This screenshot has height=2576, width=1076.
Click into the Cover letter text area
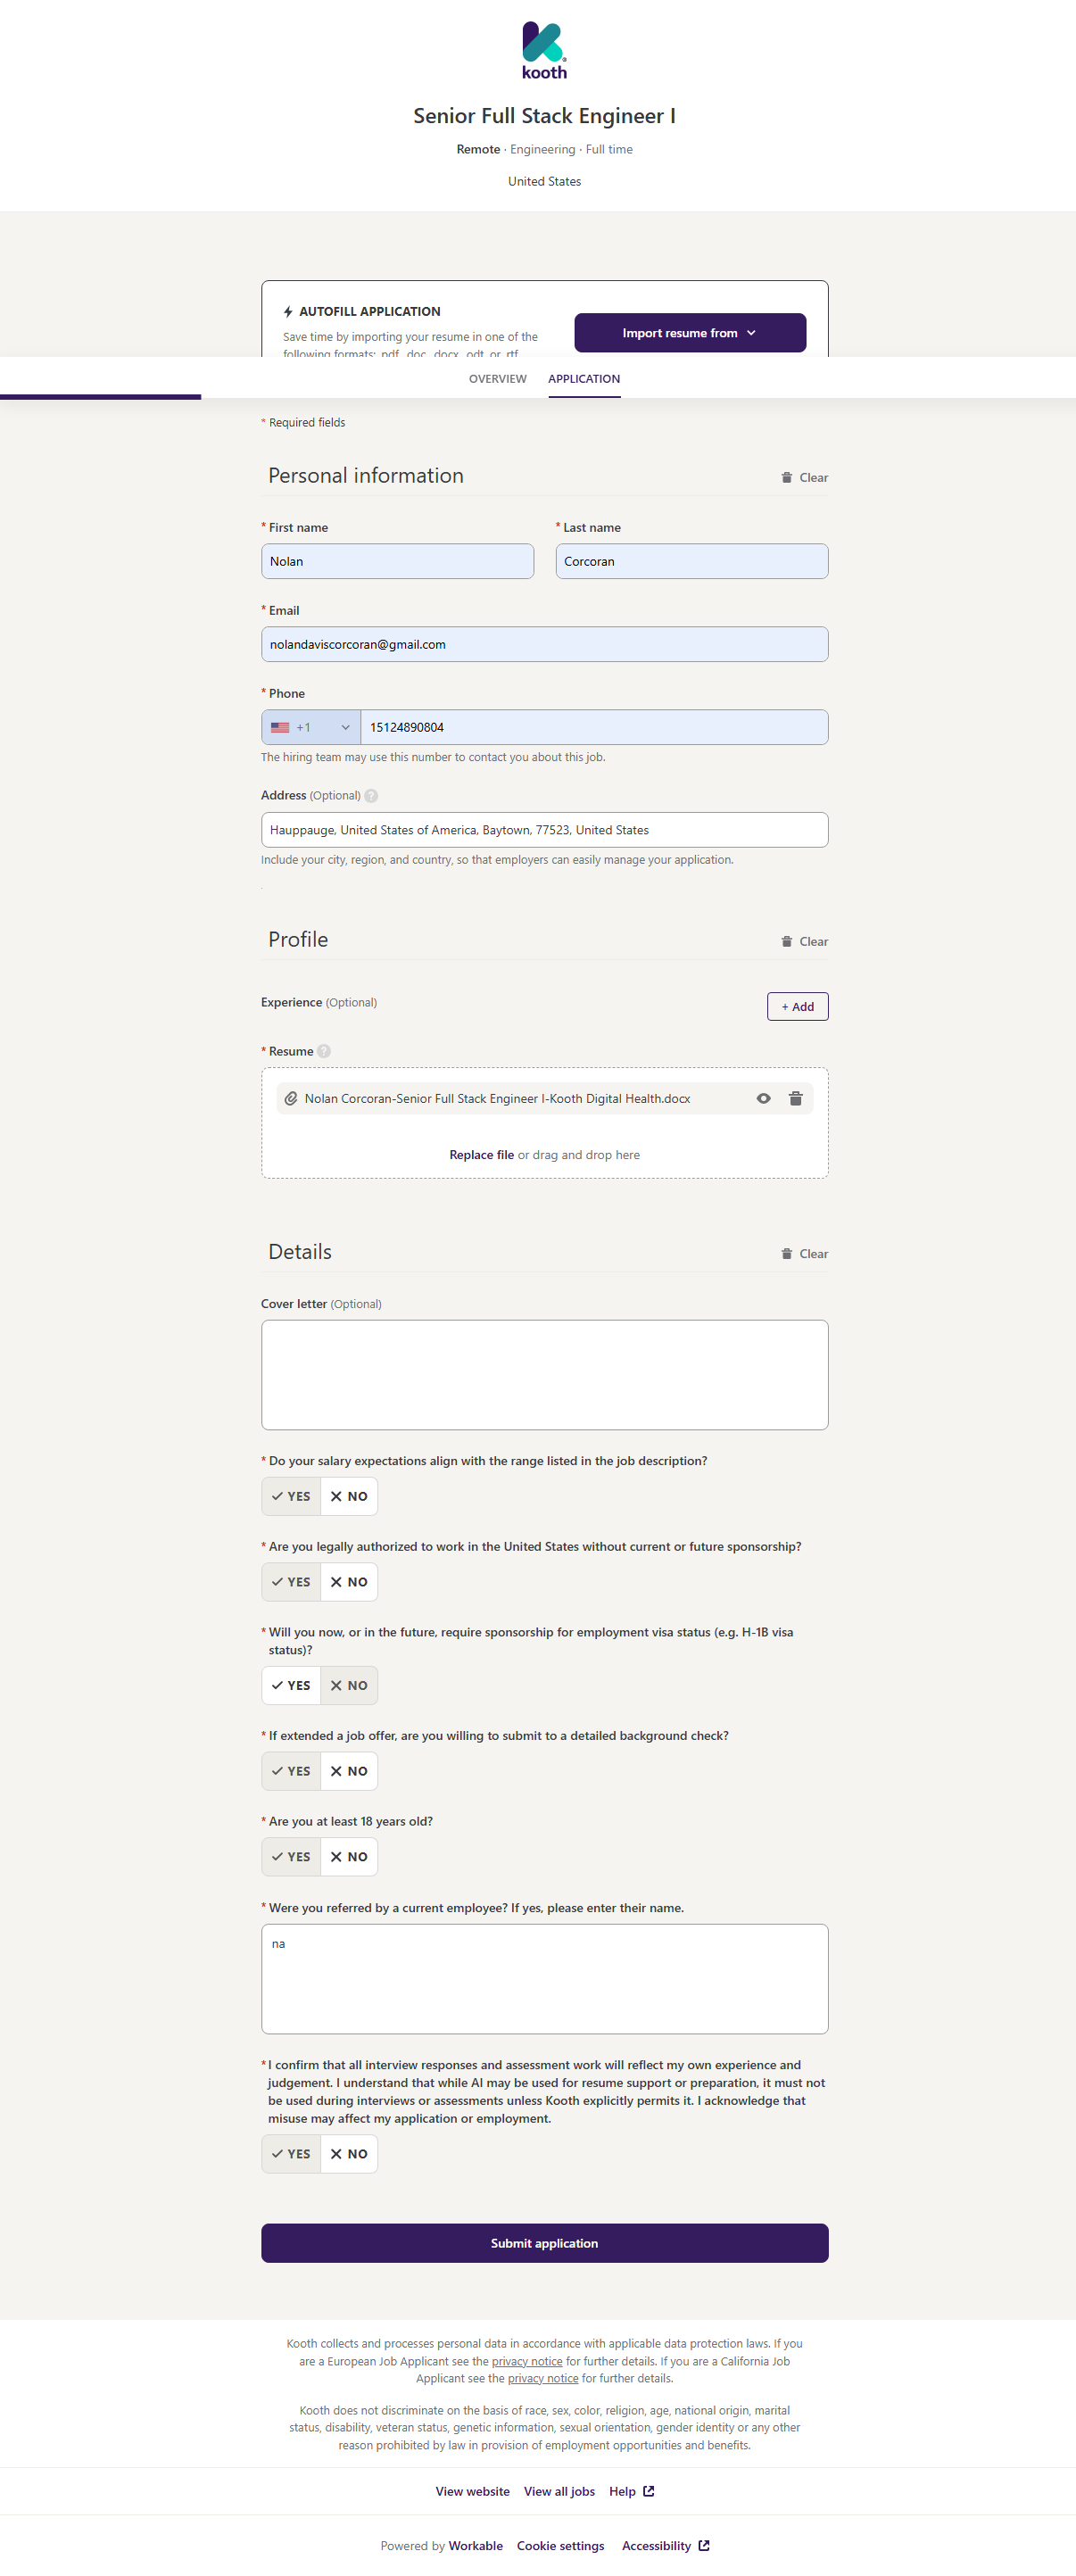click(x=544, y=1374)
